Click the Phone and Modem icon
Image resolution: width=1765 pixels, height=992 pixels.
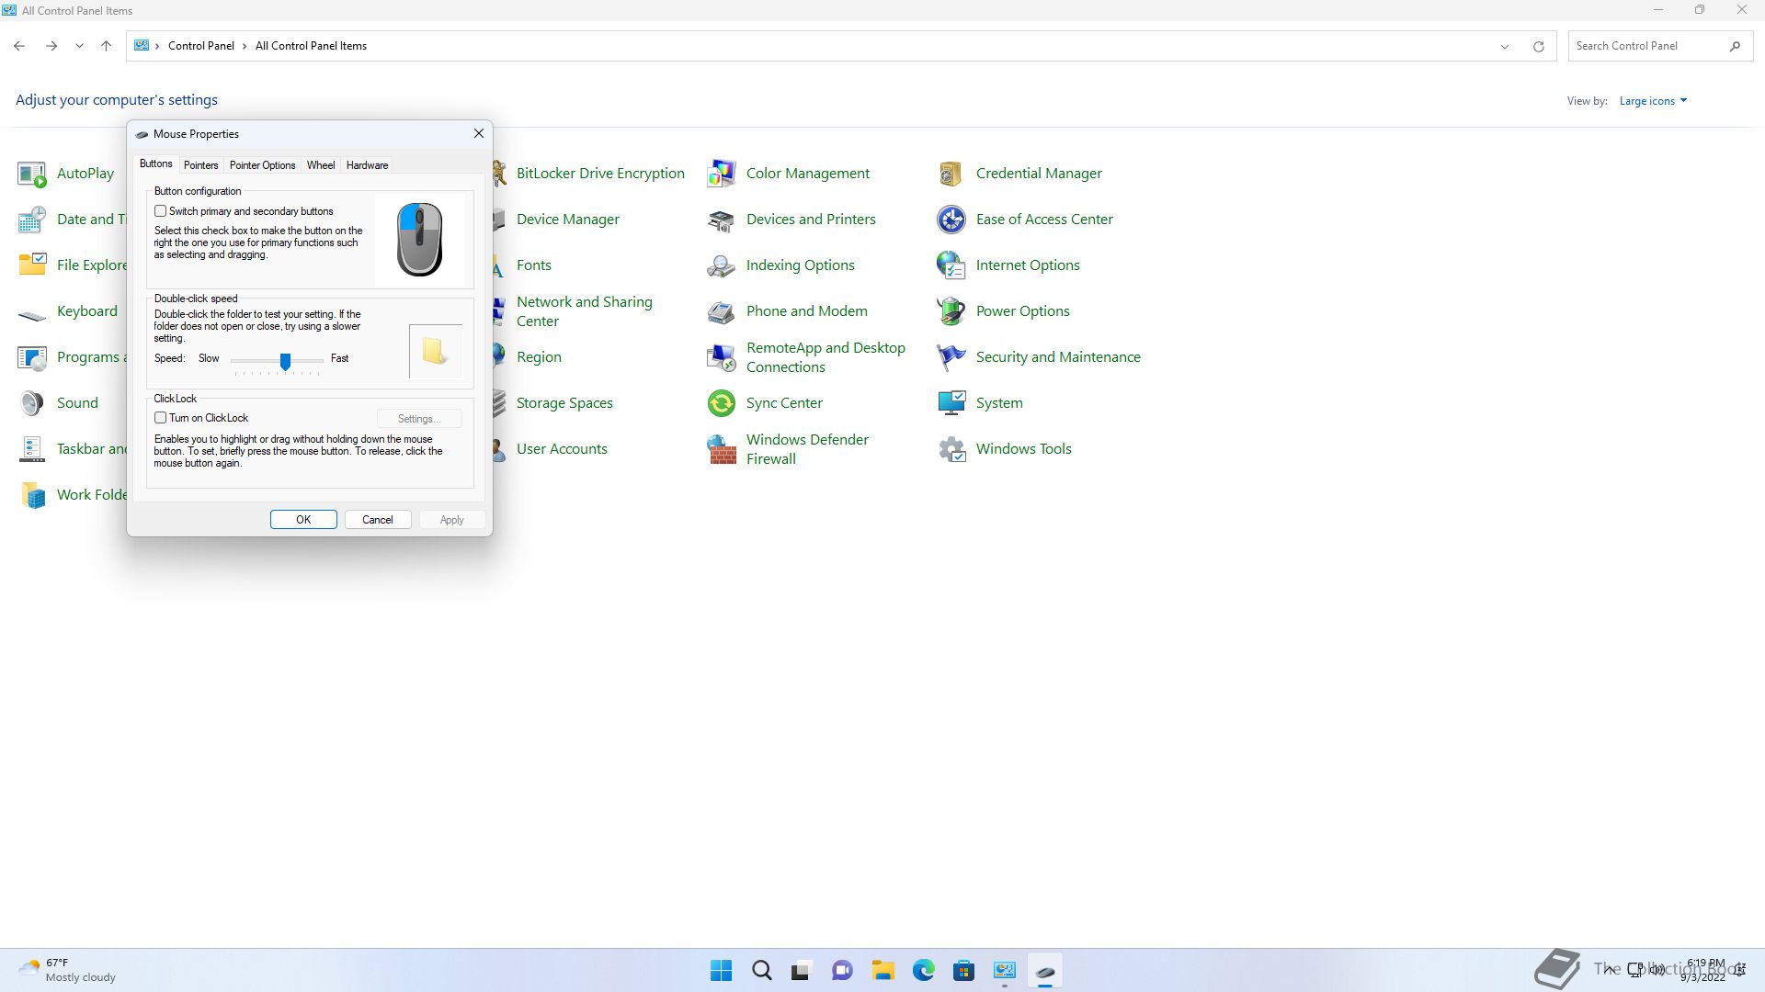(722, 311)
